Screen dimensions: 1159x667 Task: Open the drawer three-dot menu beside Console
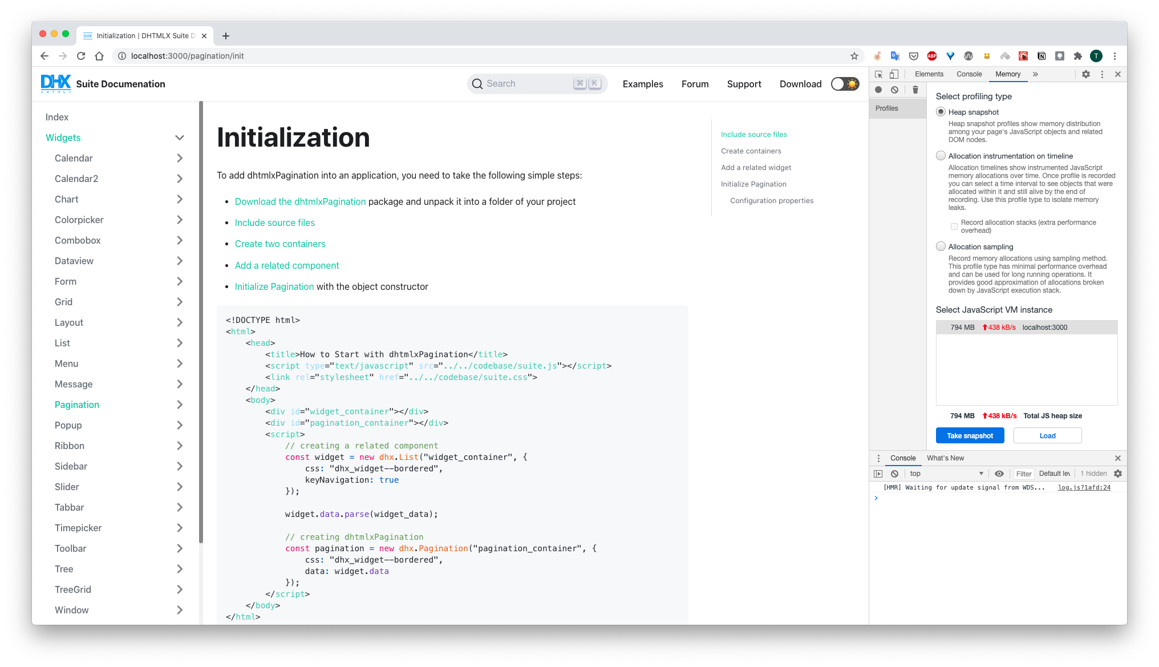pos(878,458)
